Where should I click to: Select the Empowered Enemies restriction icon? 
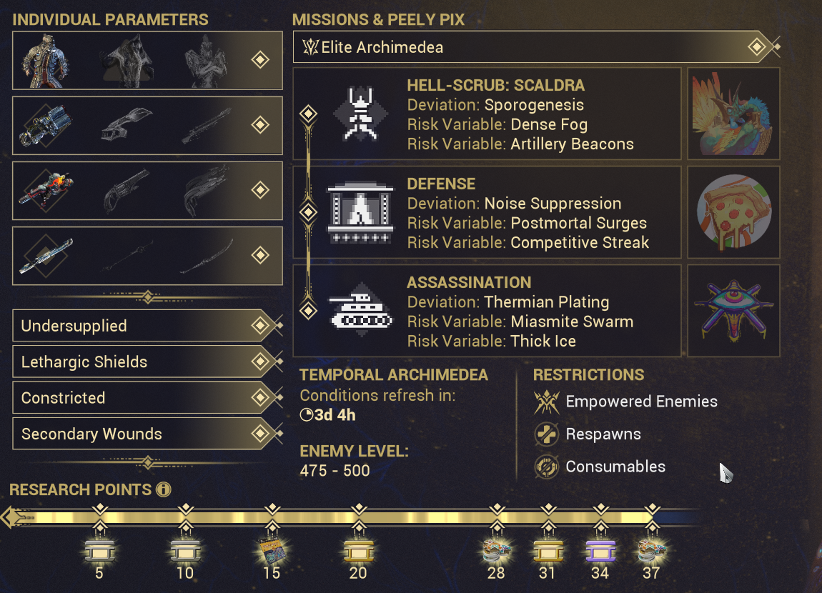coord(546,402)
